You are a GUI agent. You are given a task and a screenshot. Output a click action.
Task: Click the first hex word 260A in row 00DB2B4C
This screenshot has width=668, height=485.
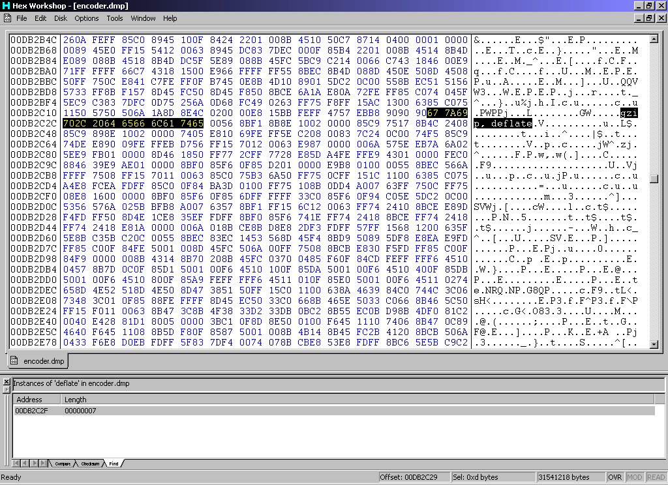[74, 40]
